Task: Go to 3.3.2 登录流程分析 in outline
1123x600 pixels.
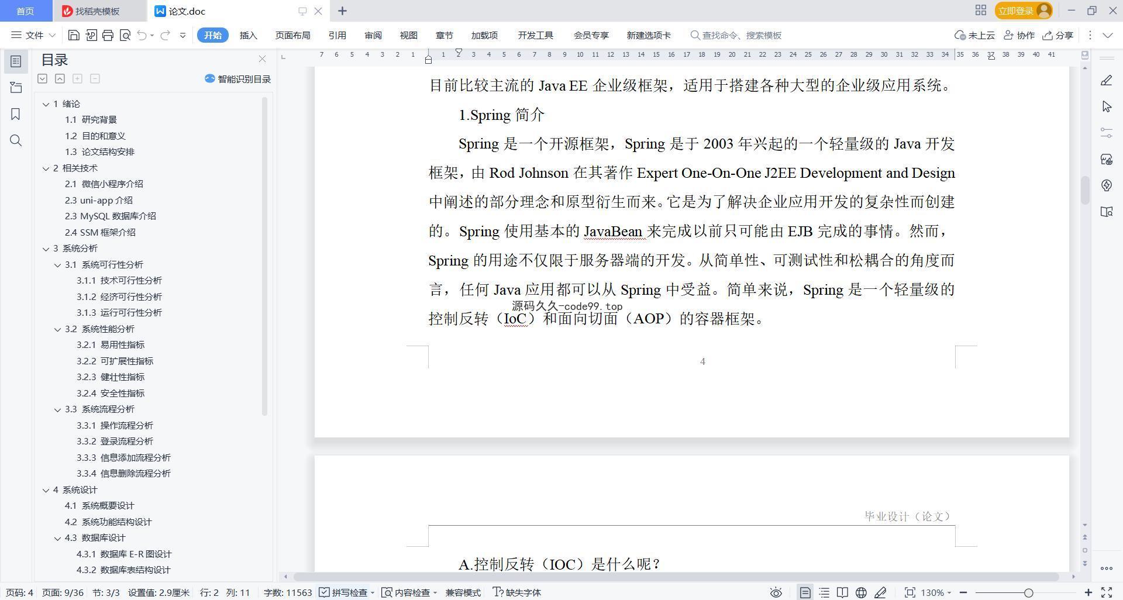Action: click(x=115, y=442)
